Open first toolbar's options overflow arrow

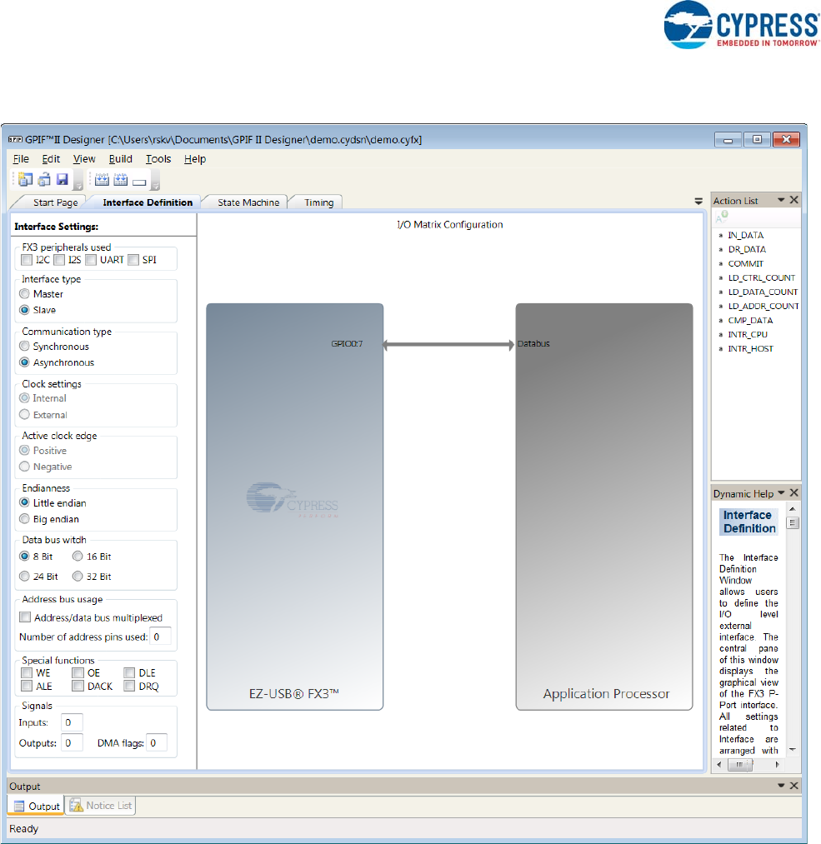tap(78, 187)
